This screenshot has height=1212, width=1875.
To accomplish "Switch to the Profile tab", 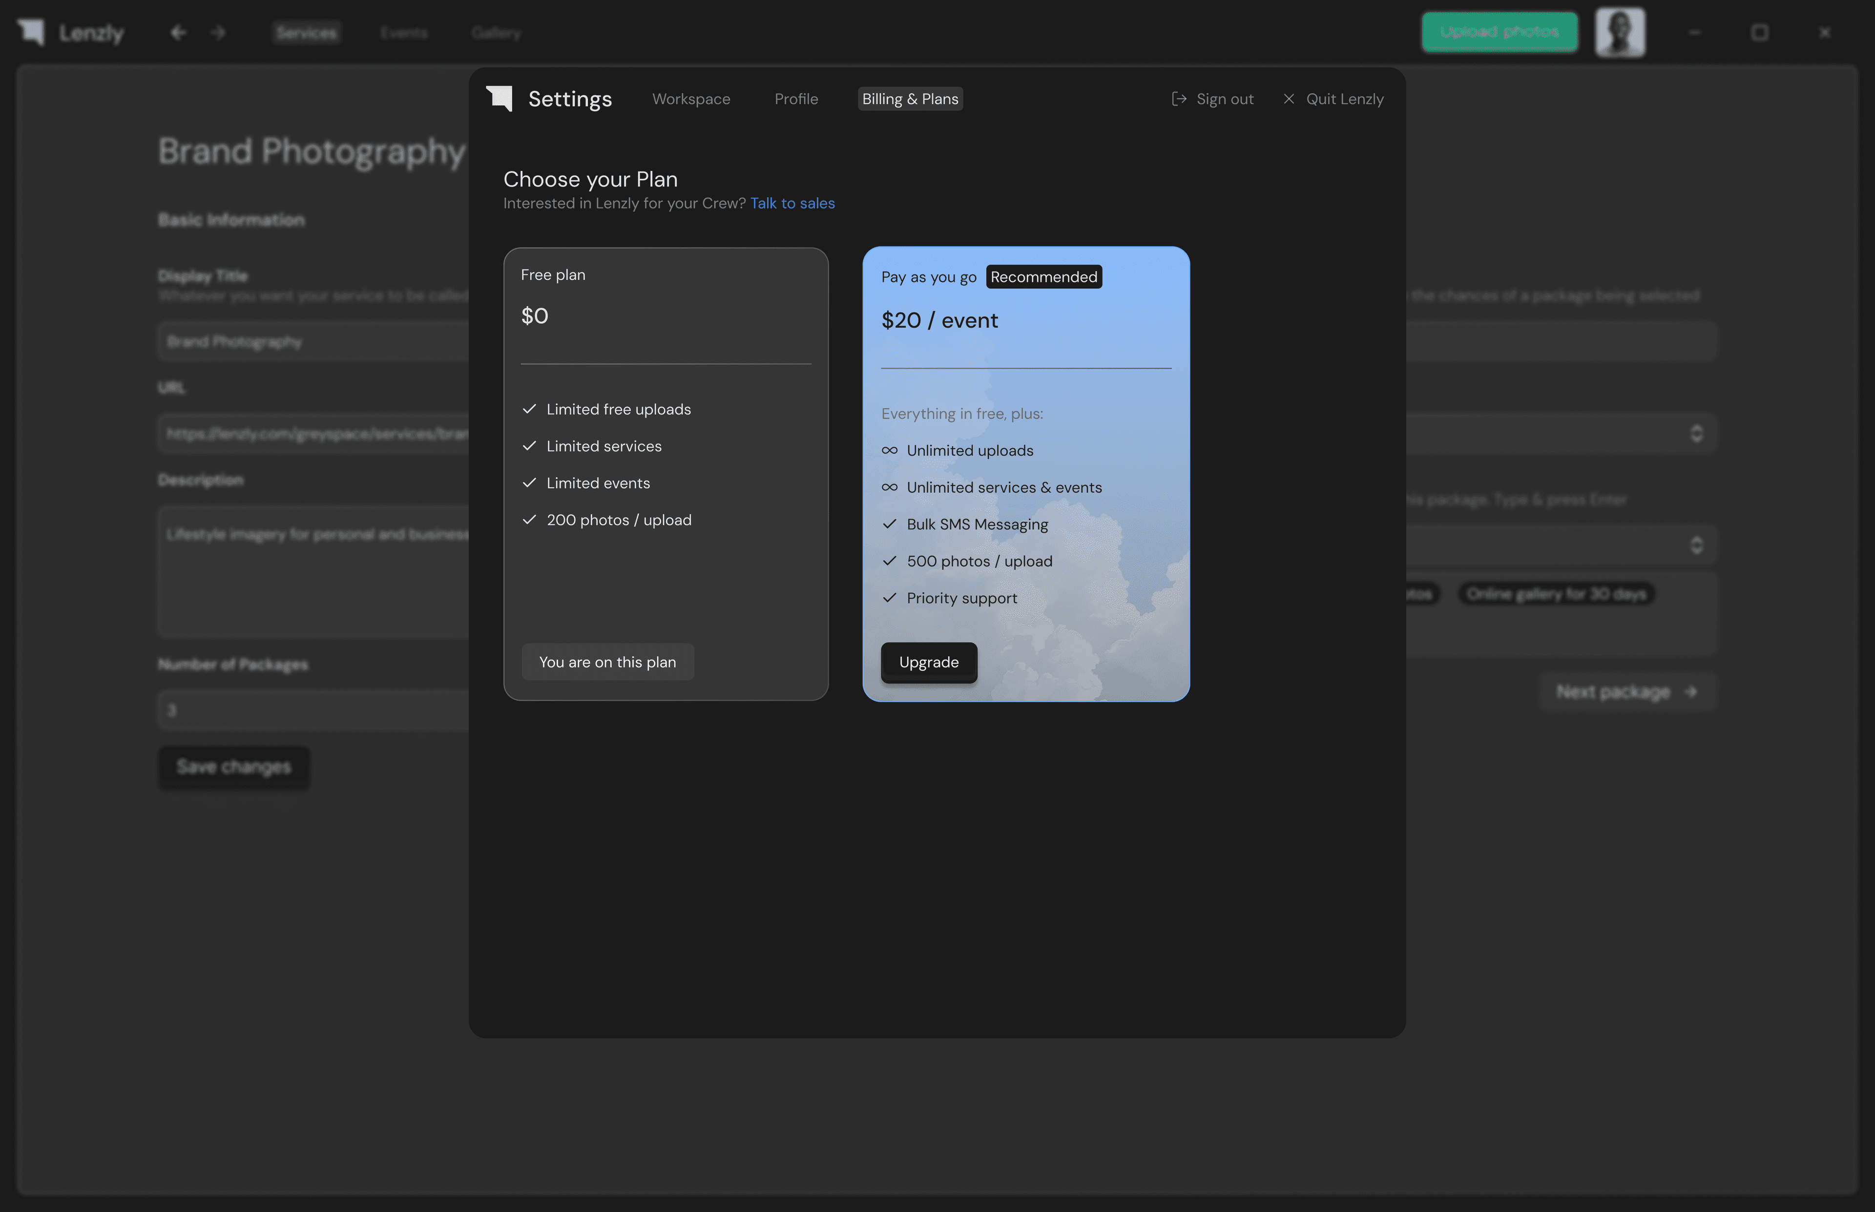I will [795, 99].
